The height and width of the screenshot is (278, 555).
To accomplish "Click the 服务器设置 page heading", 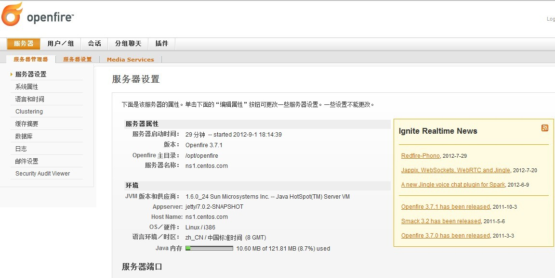I will point(136,79).
